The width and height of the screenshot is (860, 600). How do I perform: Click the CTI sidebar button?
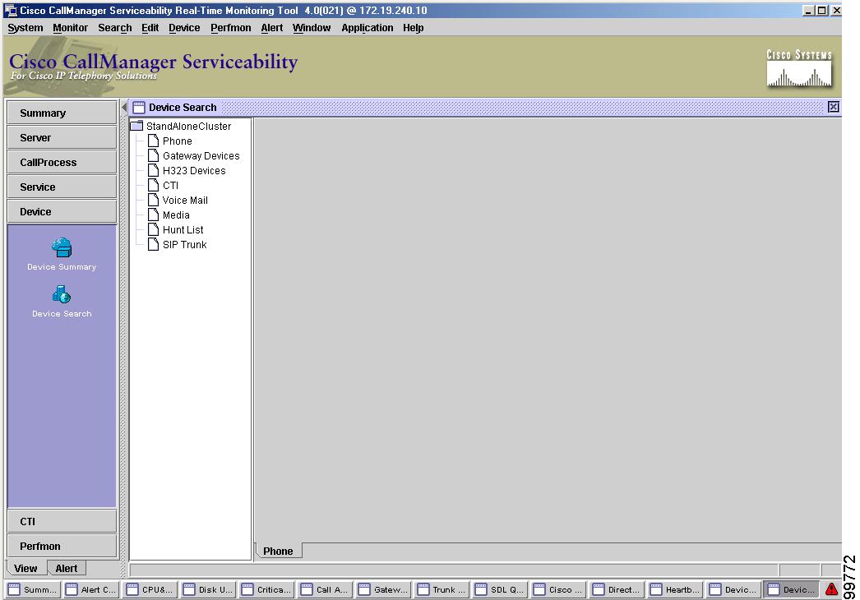coord(62,522)
